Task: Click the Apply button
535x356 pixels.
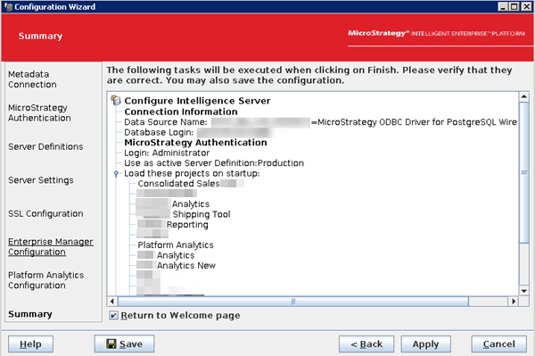Action: tap(425, 344)
